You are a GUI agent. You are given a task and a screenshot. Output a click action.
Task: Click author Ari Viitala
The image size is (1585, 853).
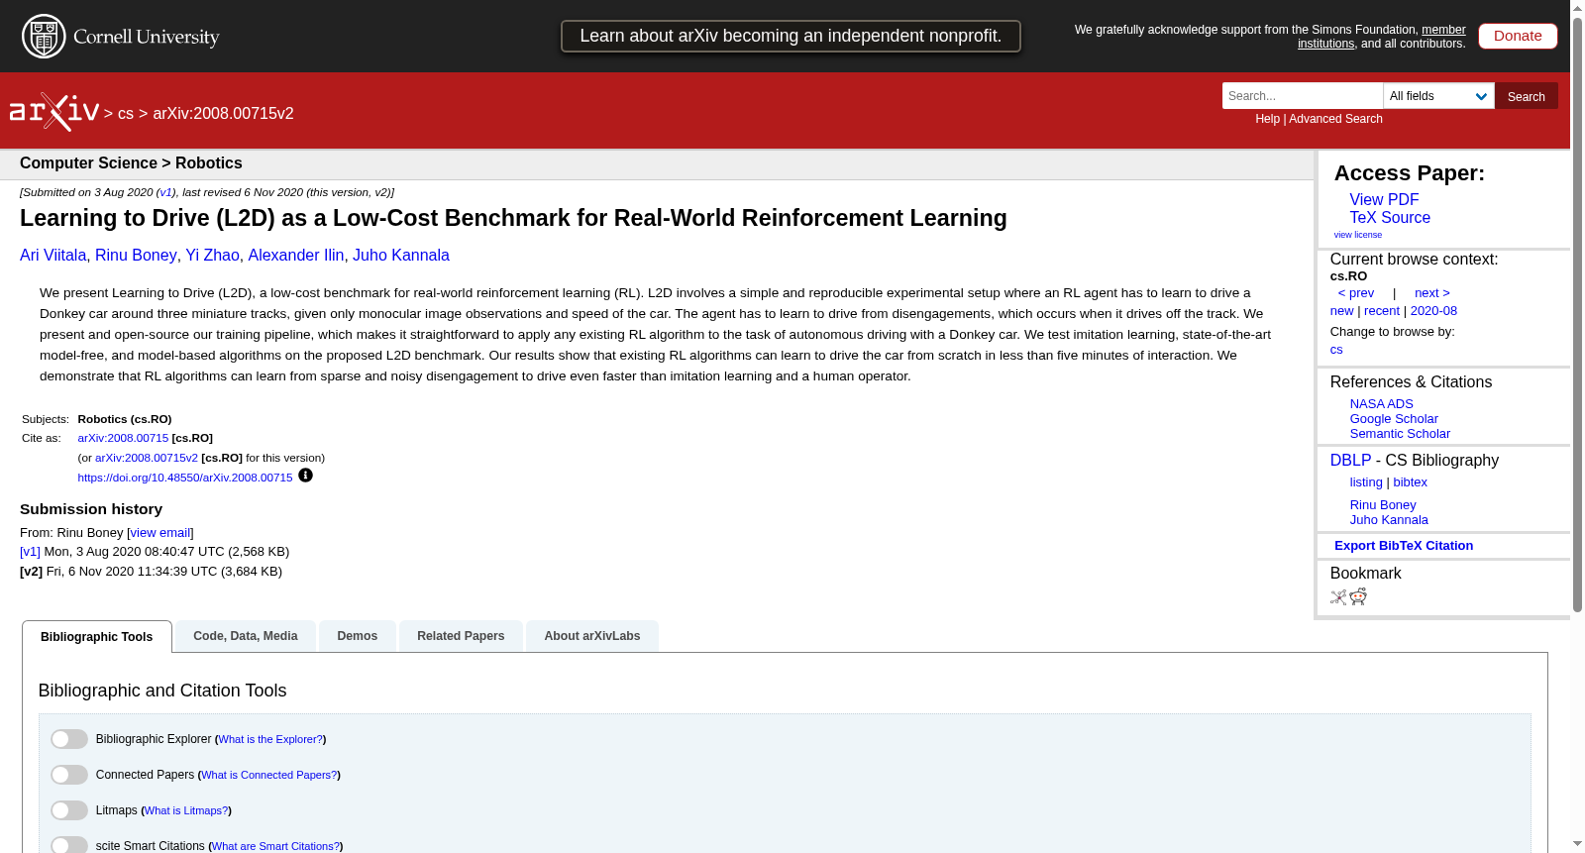(53, 256)
